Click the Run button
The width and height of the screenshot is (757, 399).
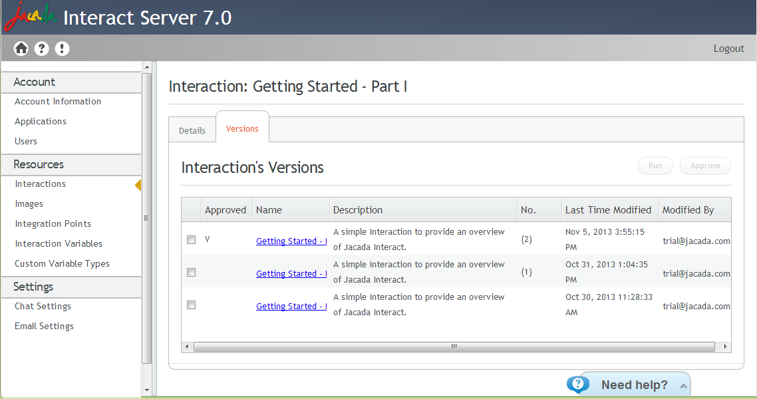tap(655, 166)
